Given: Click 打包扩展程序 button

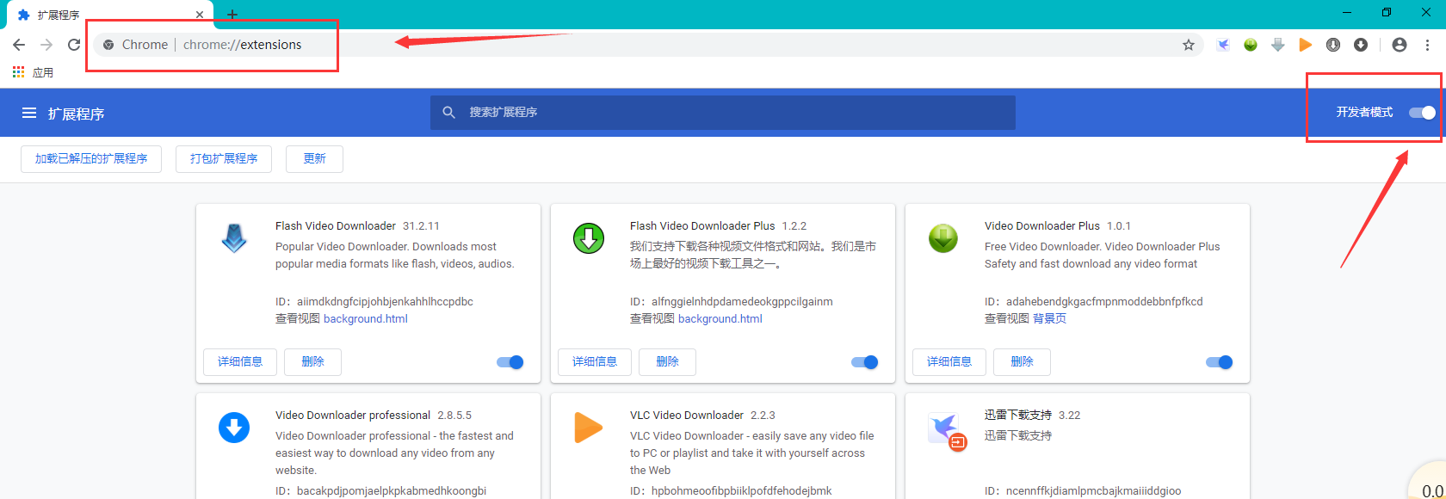Looking at the screenshot, I should [x=224, y=159].
